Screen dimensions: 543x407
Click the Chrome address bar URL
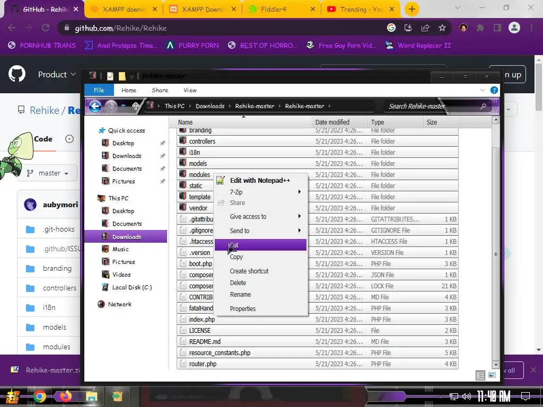tap(120, 28)
